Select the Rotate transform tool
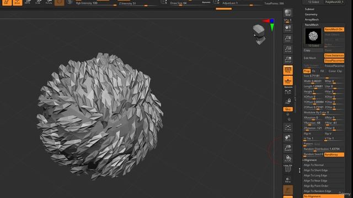Viewport: 353px width, 198px height. (49, 2)
